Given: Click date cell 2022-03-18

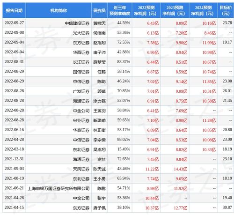Looking at the screenshot, I should 14,149.
